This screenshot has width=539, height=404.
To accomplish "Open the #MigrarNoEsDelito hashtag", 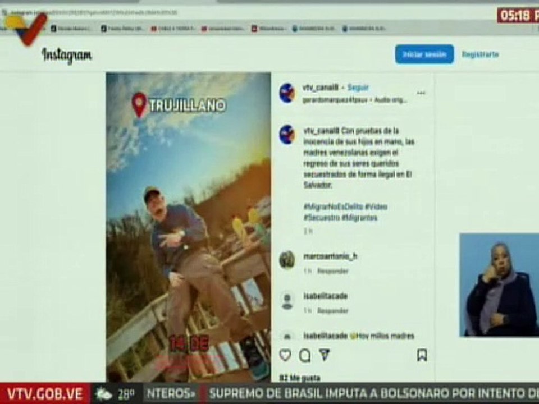I will pyautogui.click(x=333, y=207).
